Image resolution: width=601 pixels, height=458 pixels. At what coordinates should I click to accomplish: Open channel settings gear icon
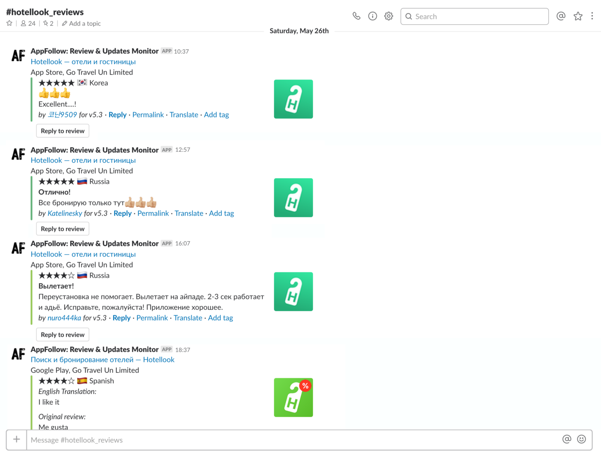point(388,16)
